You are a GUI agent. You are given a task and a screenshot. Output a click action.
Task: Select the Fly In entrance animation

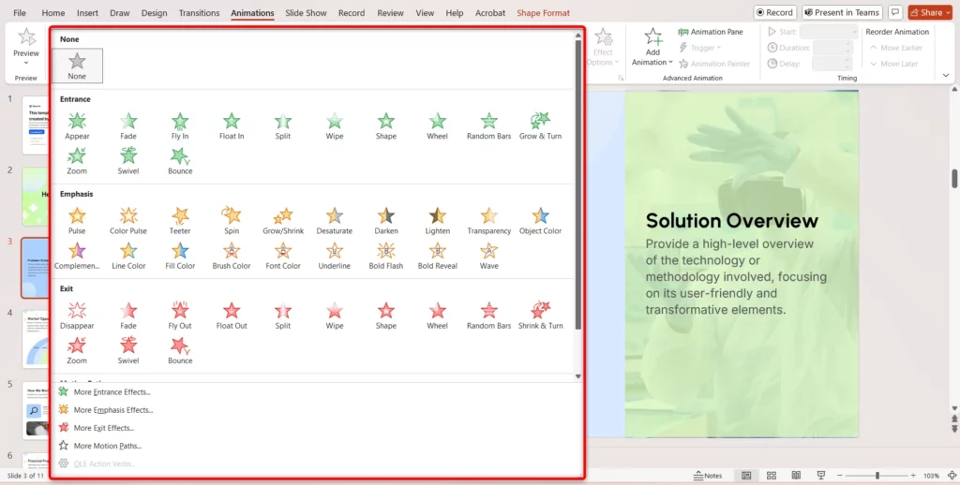pos(180,125)
